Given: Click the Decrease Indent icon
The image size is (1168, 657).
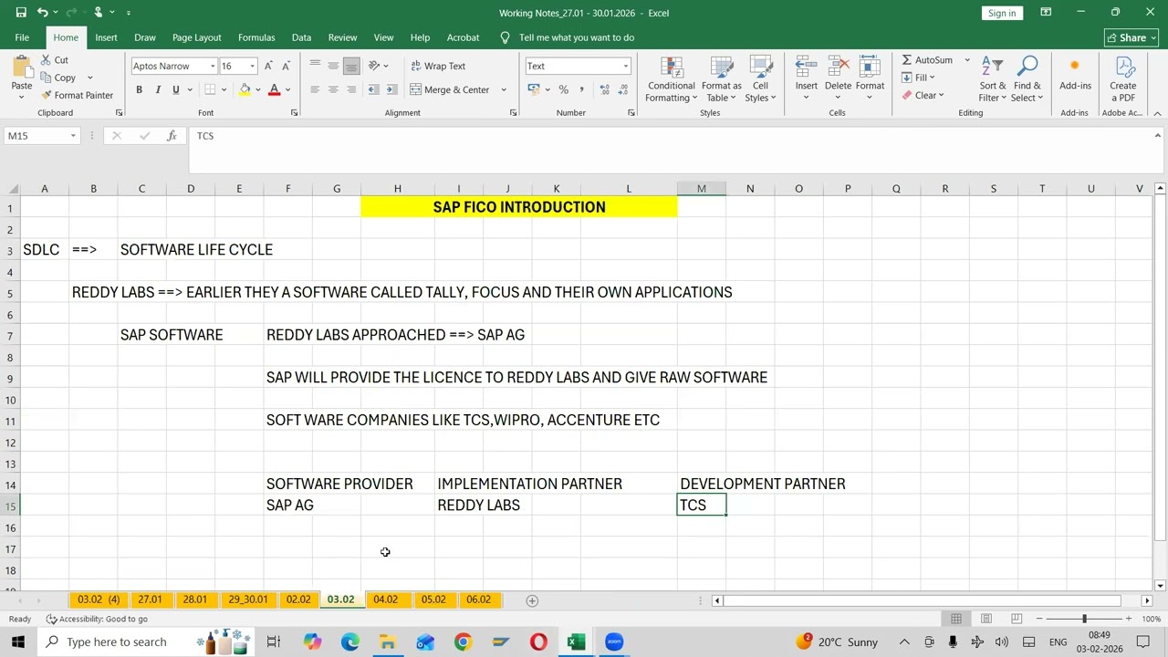Looking at the screenshot, I should pos(374,89).
